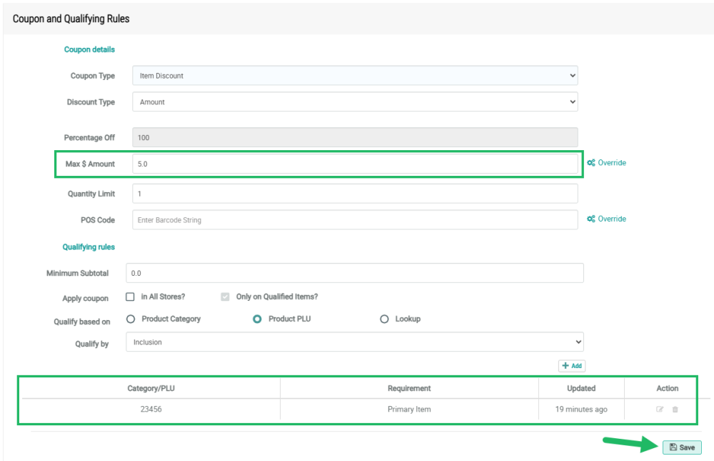Viewport: 714px width, 461px height.
Task: Delete the 23456 row using trash icon
Action: pyautogui.click(x=675, y=410)
